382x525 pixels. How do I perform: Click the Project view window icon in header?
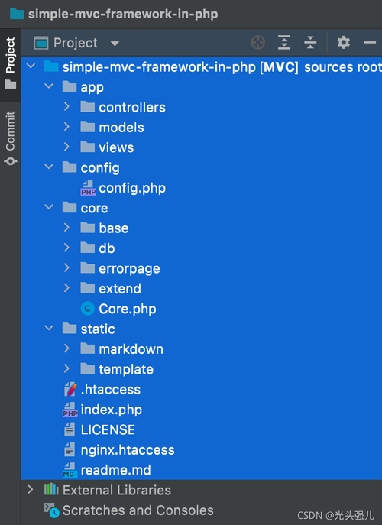click(41, 43)
